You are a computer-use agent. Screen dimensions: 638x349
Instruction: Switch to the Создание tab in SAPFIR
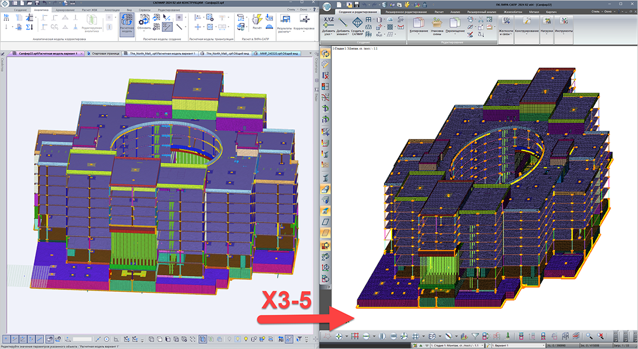20,10
